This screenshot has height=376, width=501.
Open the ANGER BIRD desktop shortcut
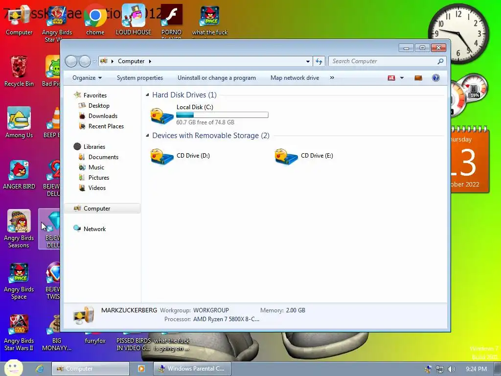click(x=19, y=174)
